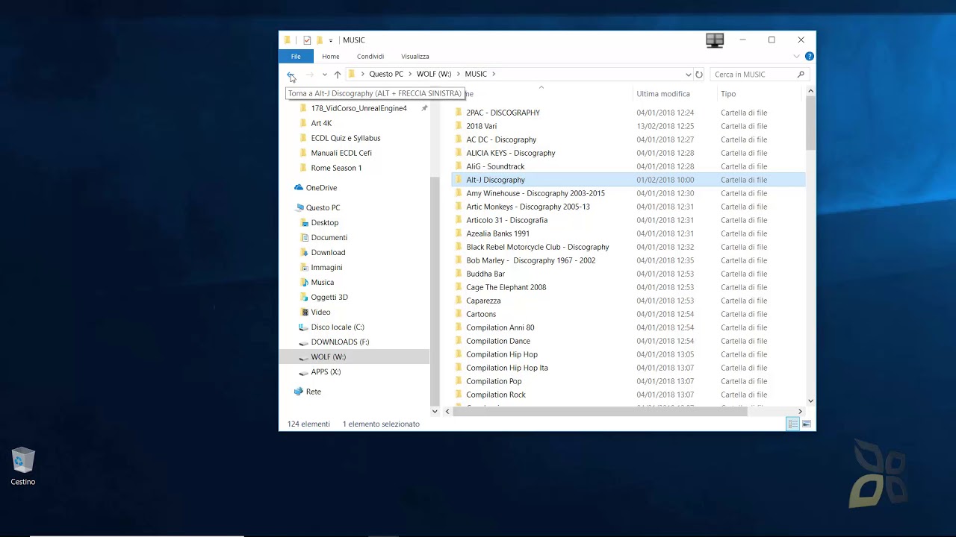
Task: Click the Caparezza folder icon
Action: [459, 301]
